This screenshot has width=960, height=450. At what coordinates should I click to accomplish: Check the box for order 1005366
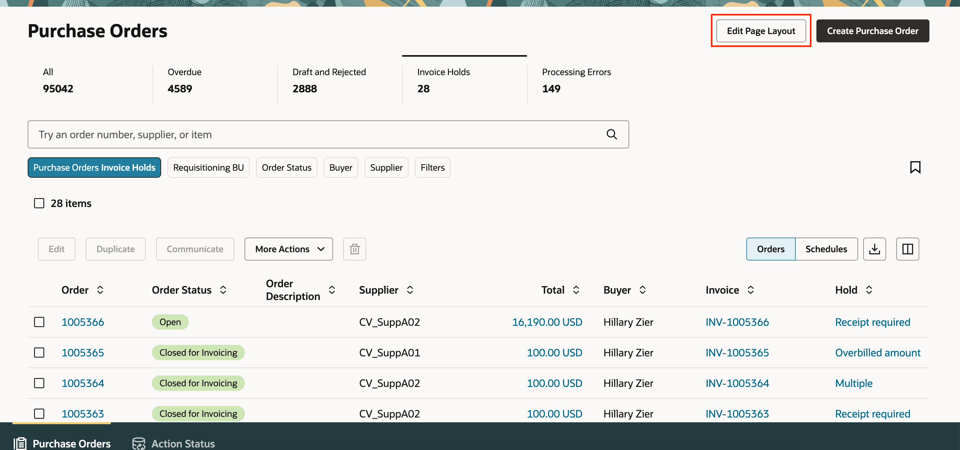pyautogui.click(x=39, y=322)
